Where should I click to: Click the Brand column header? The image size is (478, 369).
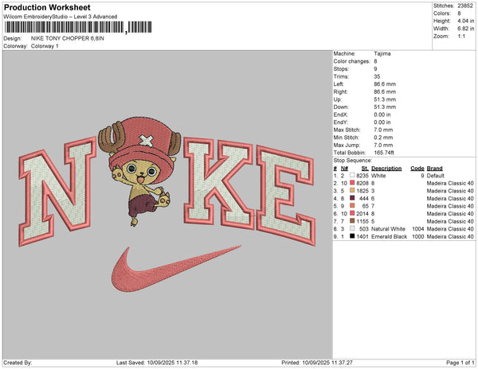(x=434, y=169)
